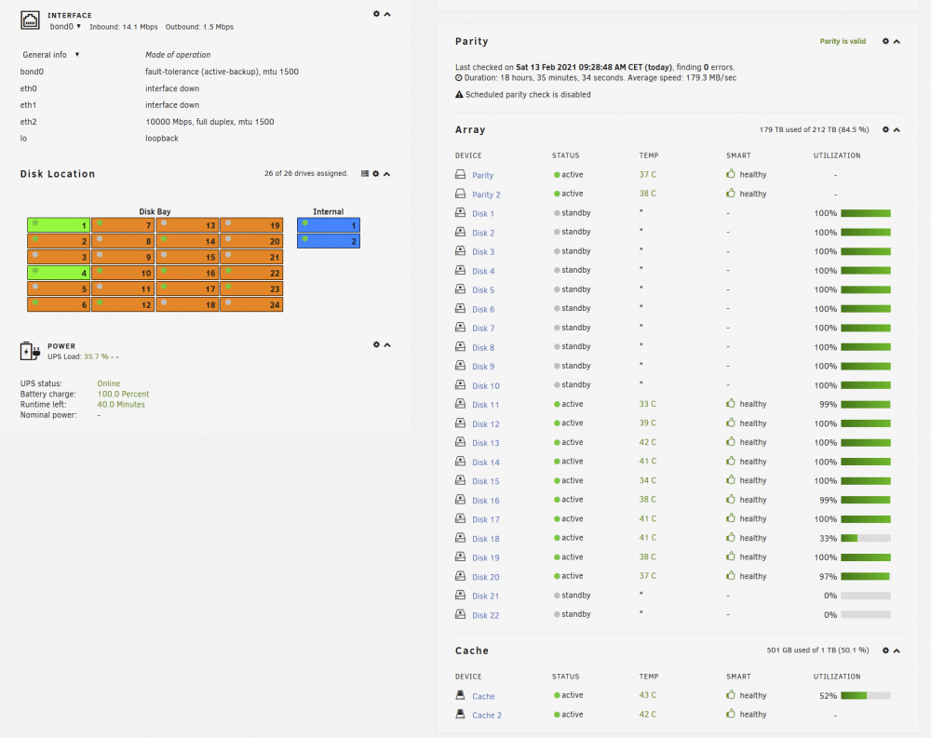Click eth2 10000 Mbps mode text
Screen dimensions: 931x738
tap(209, 122)
